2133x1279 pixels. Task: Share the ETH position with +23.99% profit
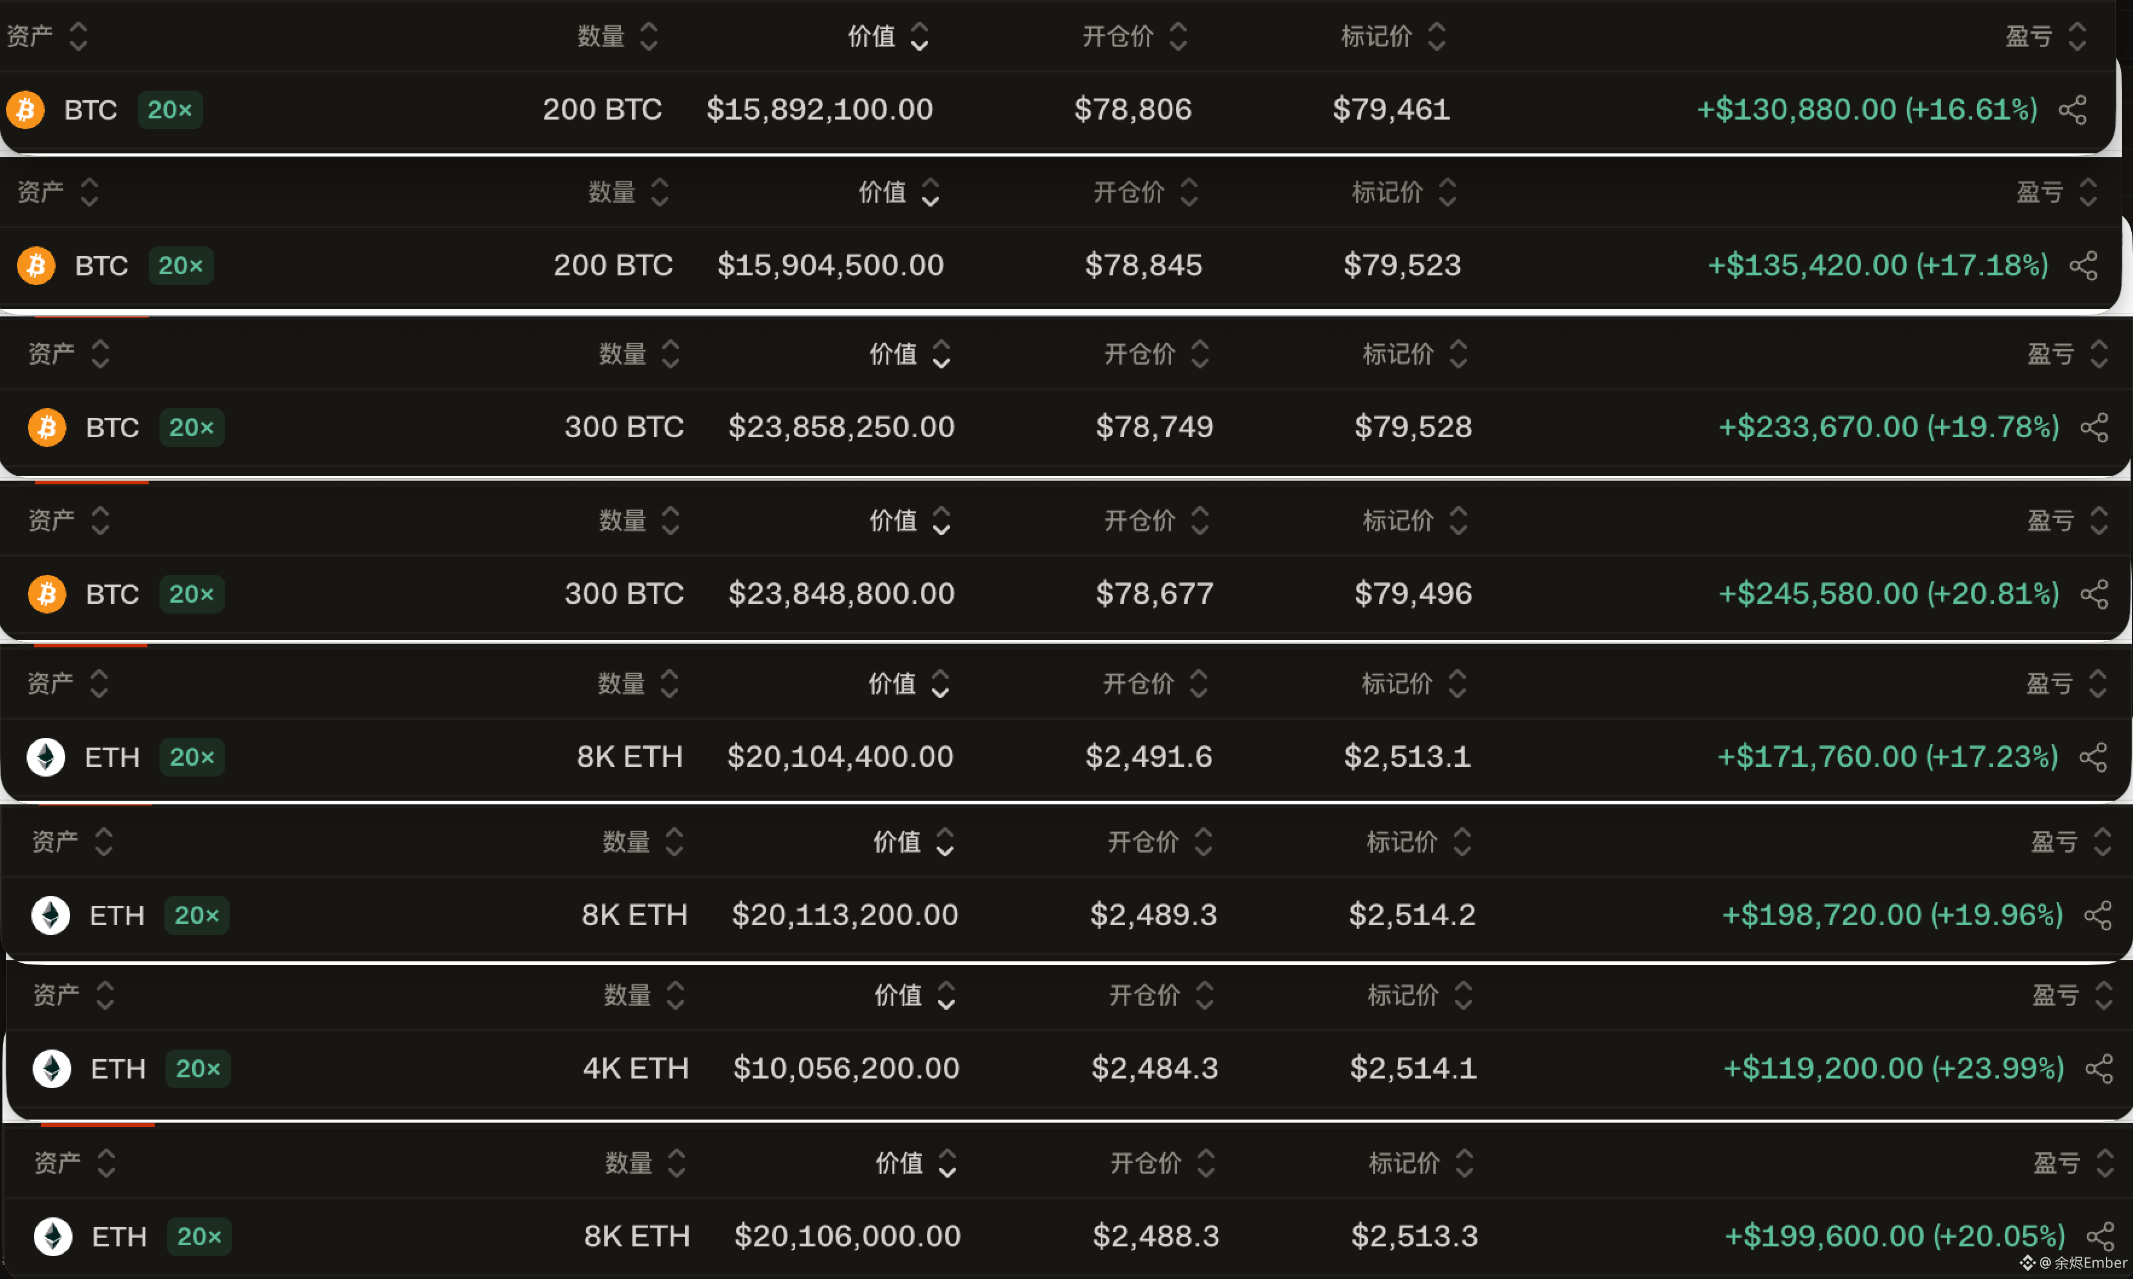2099,1069
